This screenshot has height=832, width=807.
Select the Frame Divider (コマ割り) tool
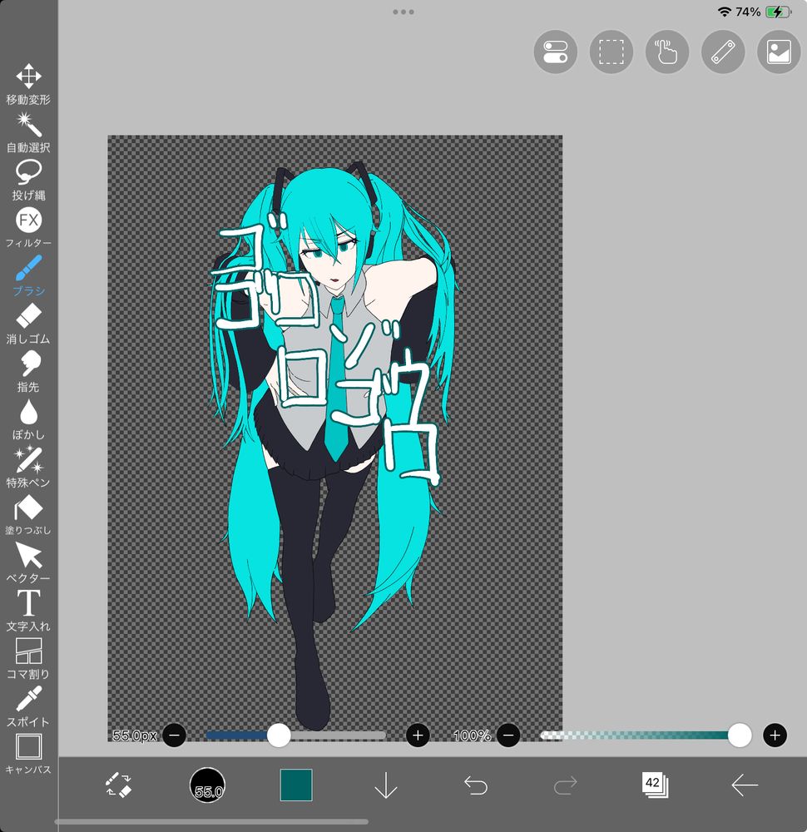(x=28, y=658)
